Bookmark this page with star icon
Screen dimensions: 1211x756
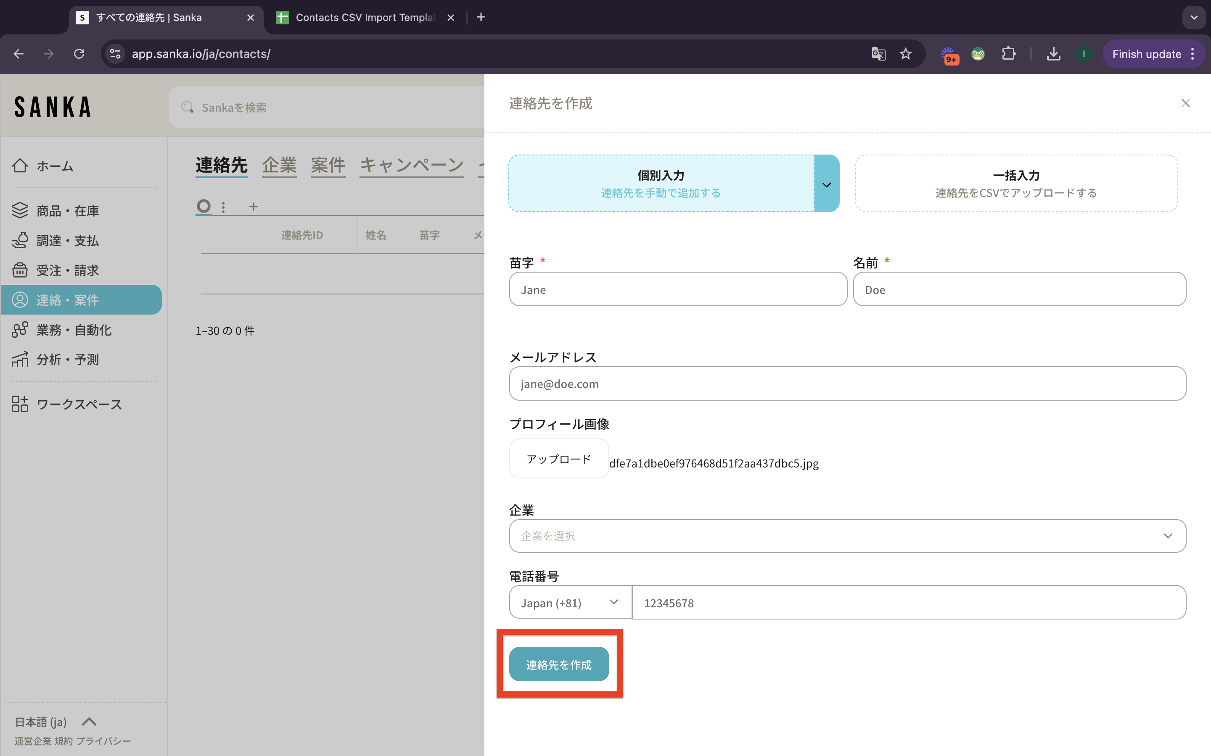pos(906,54)
